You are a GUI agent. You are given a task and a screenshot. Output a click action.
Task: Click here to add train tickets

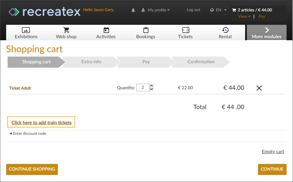click(x=41, y=122)
